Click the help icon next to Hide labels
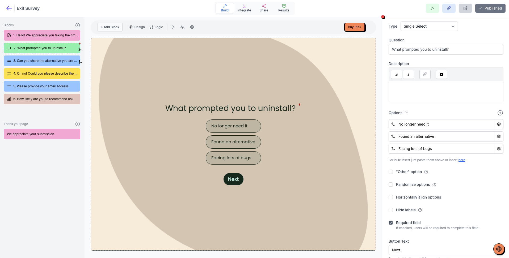Screen dimensions: 509x258 coord(420,210)
